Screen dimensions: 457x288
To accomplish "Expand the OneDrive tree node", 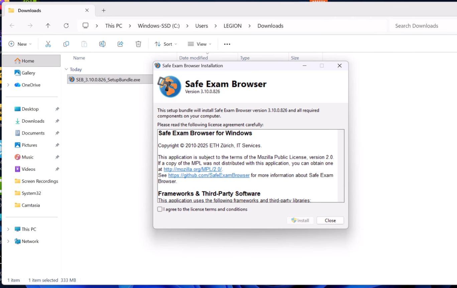I will point(8,85).
